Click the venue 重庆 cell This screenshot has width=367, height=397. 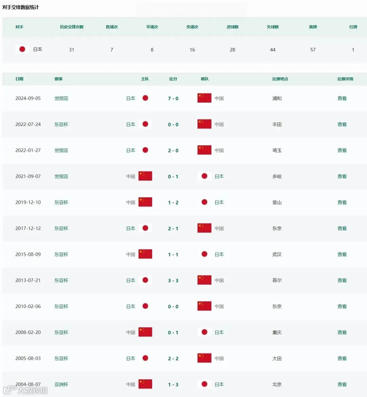277,332
